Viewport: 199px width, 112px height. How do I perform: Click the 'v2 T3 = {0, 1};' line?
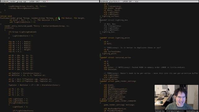[16, 95]
